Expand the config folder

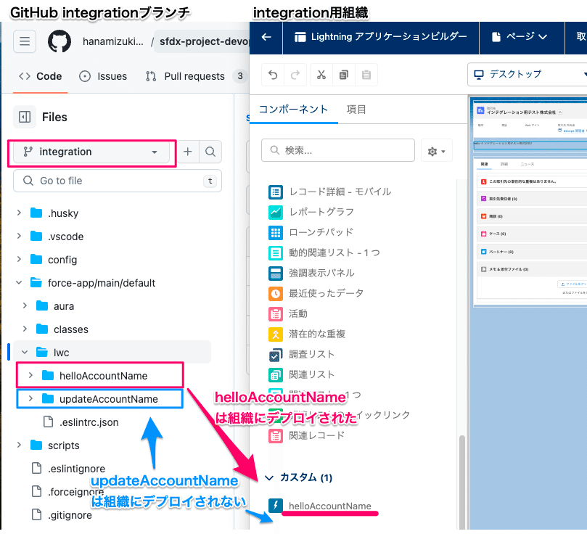(x=19, y=259)
